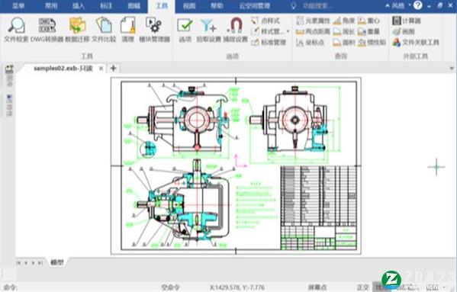This screenshot has height=292, width=457.
Task: Open 捕捉设置 snap settings magnet icon
Action: [x=235, y=30]
